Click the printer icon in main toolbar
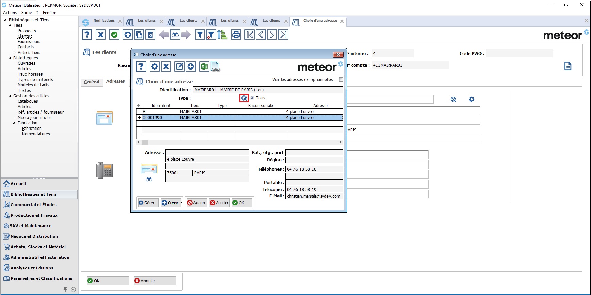Viewport: 591px width, 295px height. click(x=236, y=35)
